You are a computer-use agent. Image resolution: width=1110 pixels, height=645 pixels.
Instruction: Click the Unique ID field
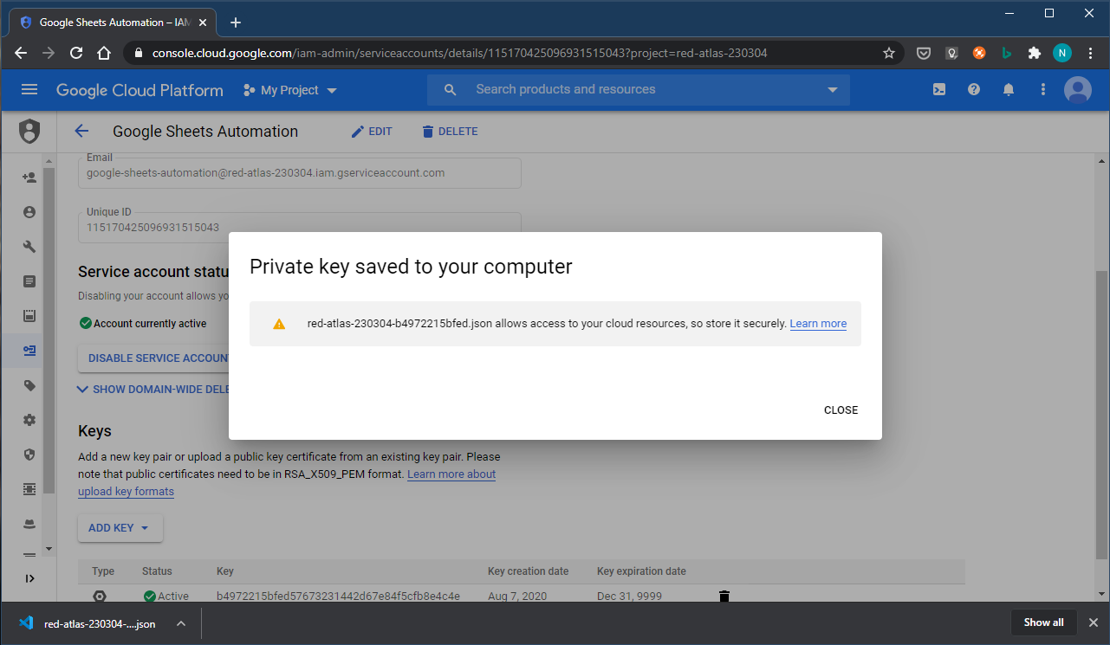pyautogui.click(x=300, y=228)
